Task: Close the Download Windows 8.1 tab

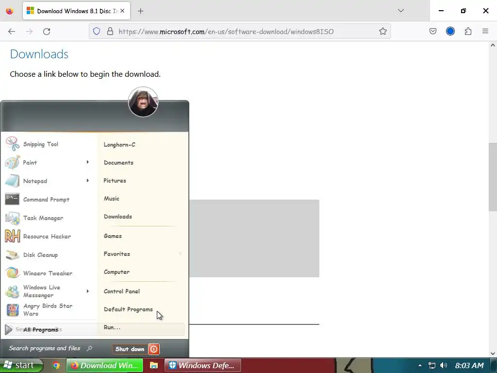Action: tap(122, 11)
